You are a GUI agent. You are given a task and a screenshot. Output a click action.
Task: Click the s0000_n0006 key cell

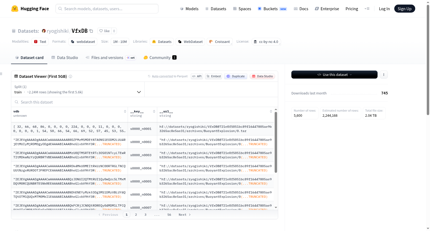click(x=142, y=195)
